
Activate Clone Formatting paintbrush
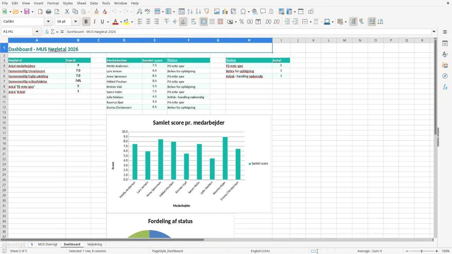[x=96, y=12]
